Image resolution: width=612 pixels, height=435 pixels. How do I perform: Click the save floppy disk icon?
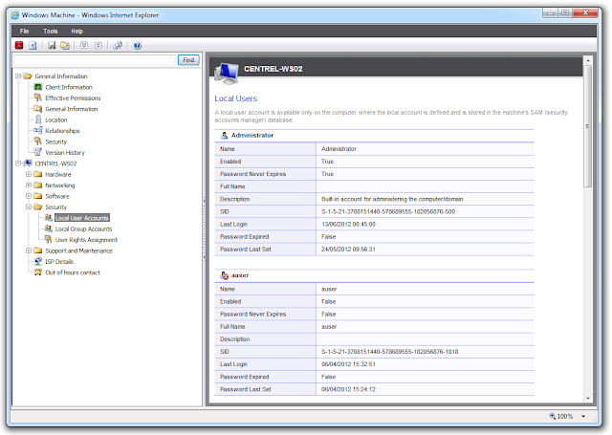[52, 45]
